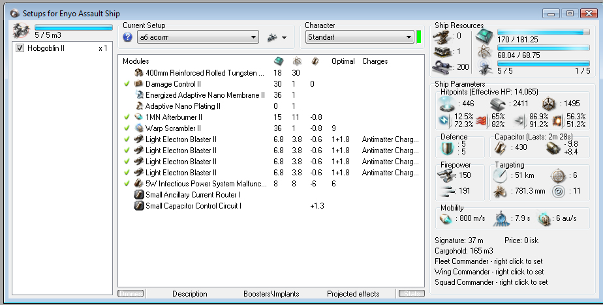
Task: Click the Price: 0 isk label
Action: pyautogui.click(x=521, y=241)
